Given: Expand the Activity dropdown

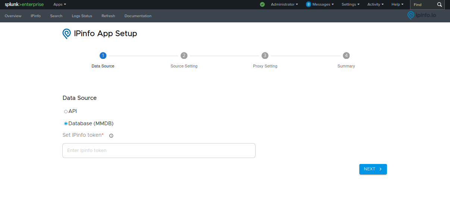Looking at the screenshot, I should [x=375, y=4].
